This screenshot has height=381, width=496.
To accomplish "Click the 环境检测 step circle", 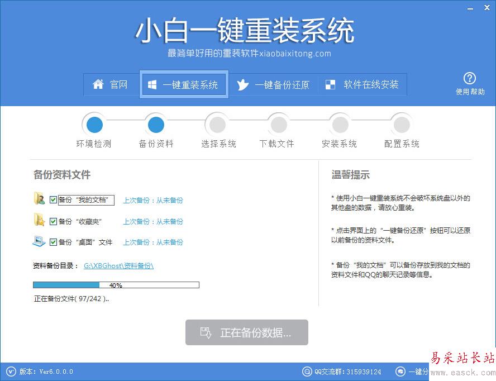I will coord(94,125).
